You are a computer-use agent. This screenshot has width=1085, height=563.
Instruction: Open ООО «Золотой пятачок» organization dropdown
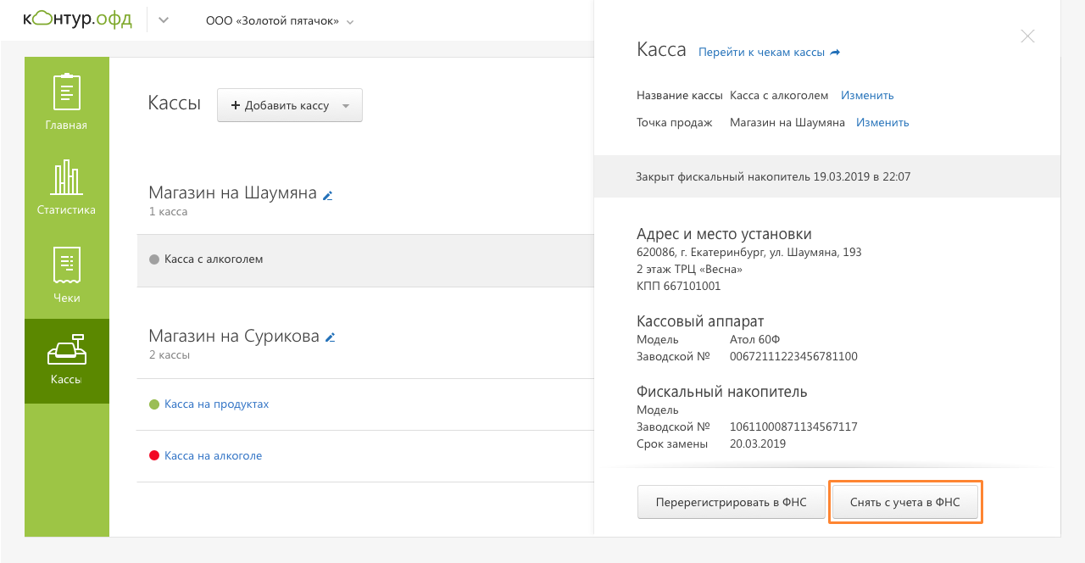pyautogui.click(x=279, y=21)
